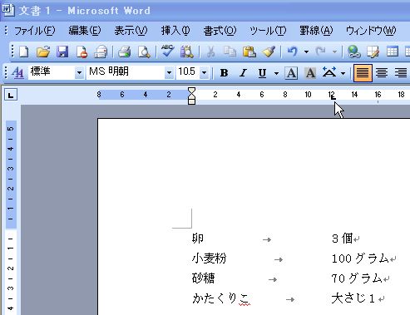Viewport: 410px width, 315px height.
Task: Open Print Preview magnifier icon
Action: [144, 52]
